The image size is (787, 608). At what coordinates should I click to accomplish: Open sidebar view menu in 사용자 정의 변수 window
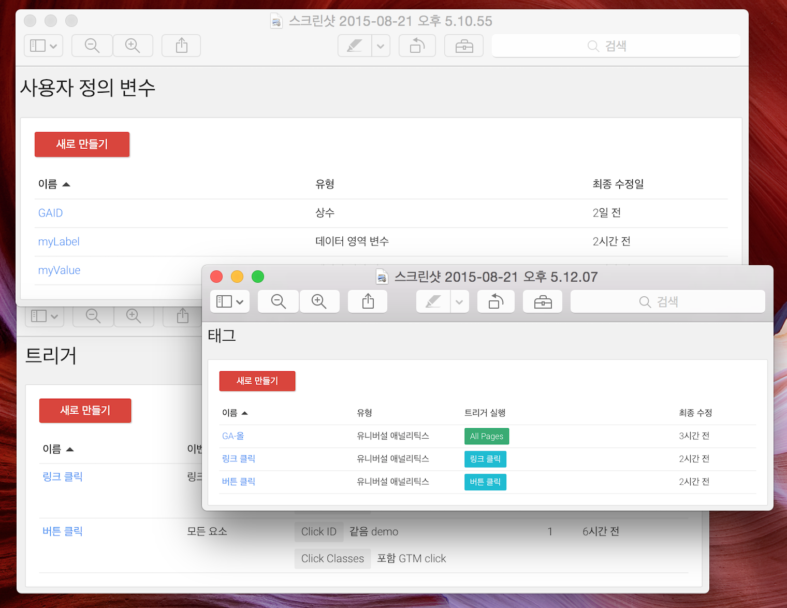point(43,46)
